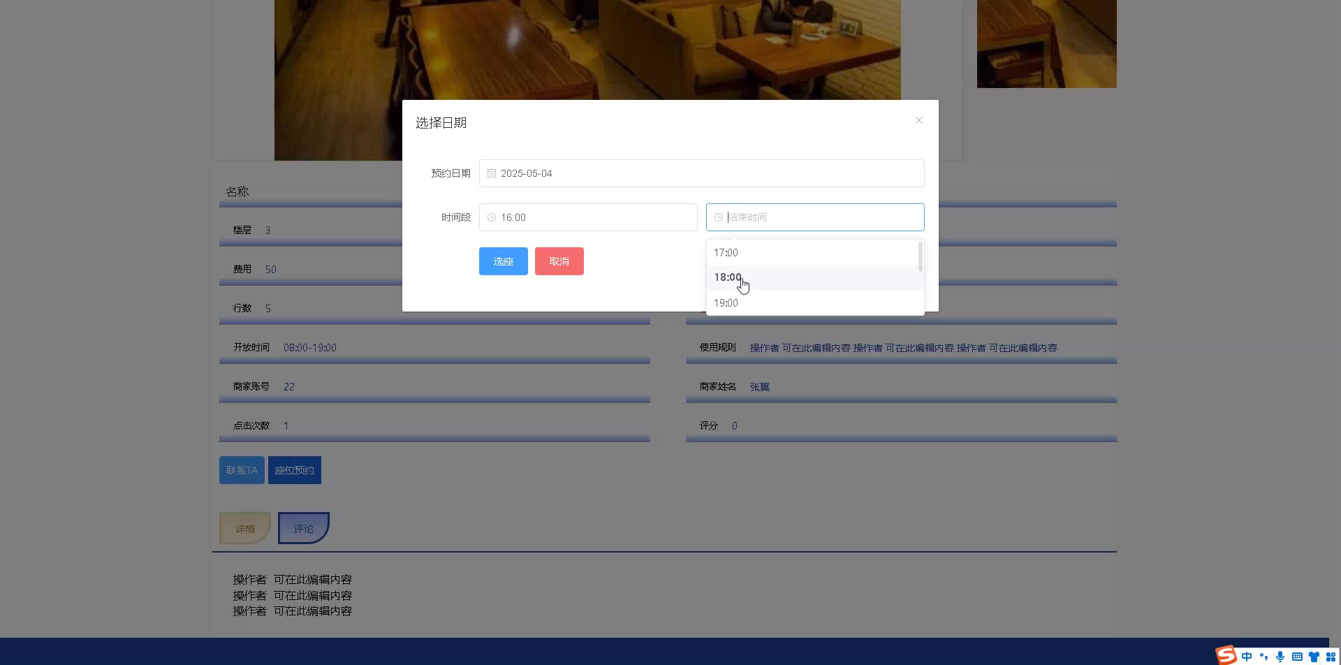Open the start time field showing 16:00
The height and width of the screenshot is (665, 1341).
pos(588,217)
